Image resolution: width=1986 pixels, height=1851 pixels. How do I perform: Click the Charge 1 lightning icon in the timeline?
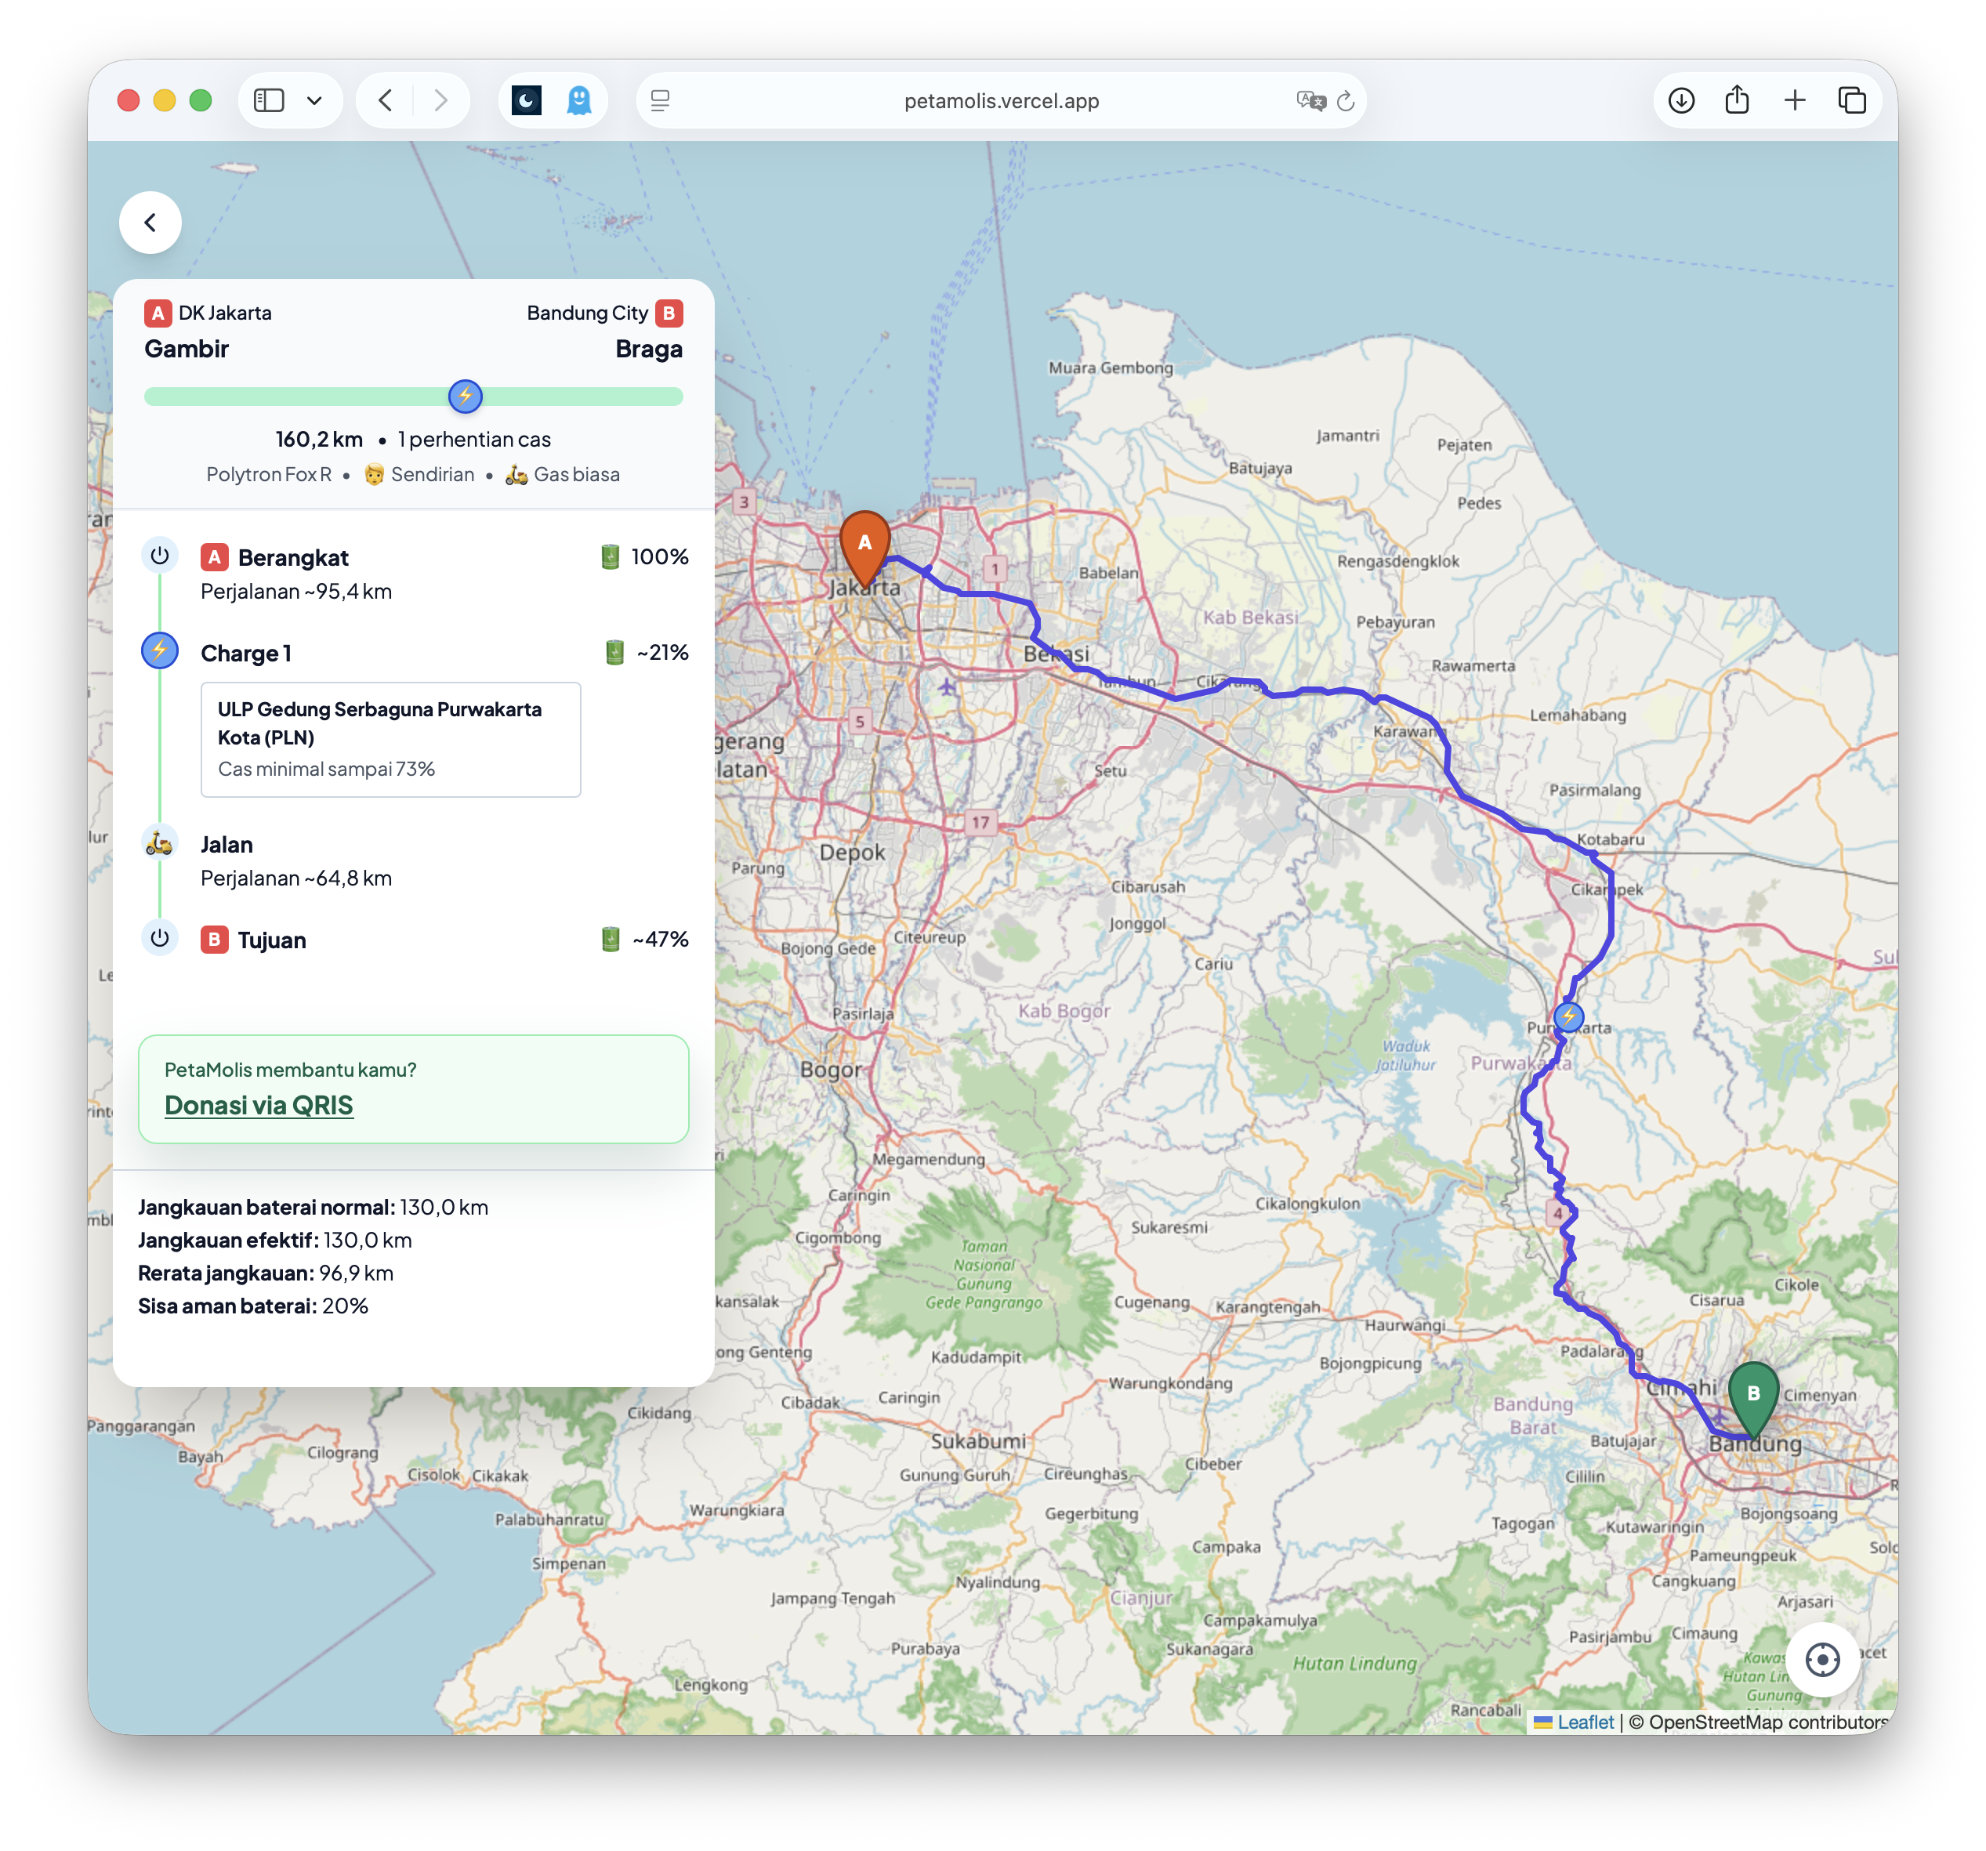click(159, 651)
